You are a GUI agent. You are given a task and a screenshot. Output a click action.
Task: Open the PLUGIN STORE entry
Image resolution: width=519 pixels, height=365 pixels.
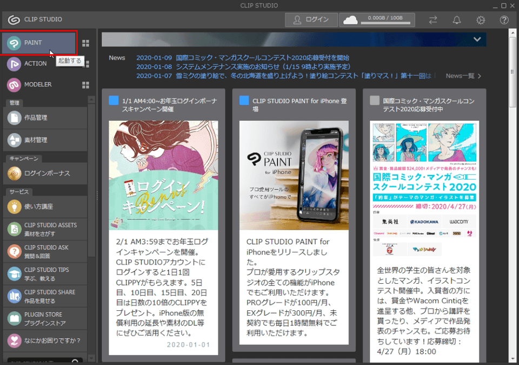pyautogui.click(x=45, y=318)
